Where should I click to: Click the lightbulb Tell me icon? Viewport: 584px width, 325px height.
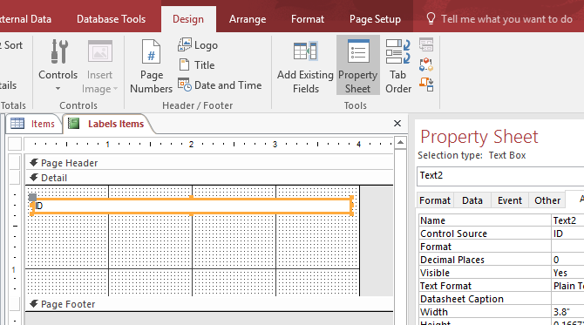(431, 18)
